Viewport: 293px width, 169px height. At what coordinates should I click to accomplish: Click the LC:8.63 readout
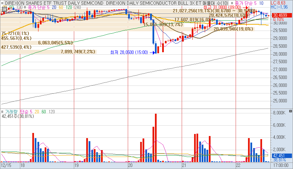click(x=278, y=3)
